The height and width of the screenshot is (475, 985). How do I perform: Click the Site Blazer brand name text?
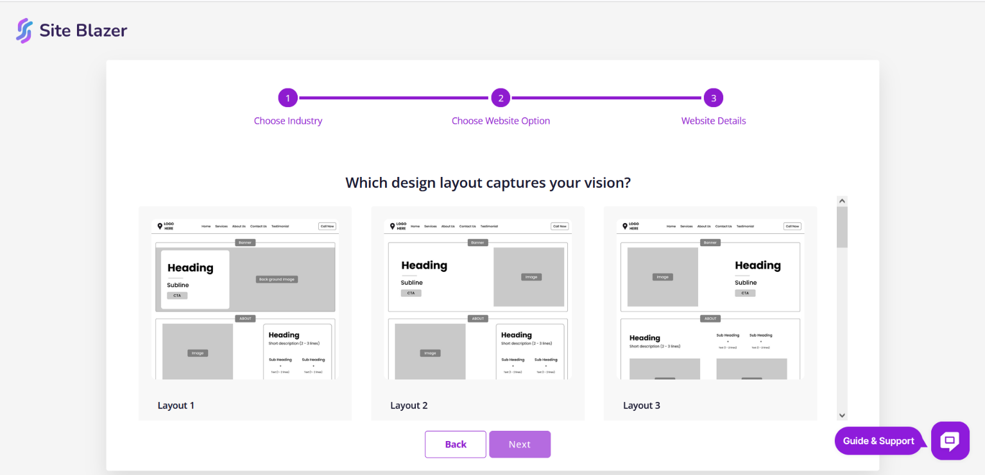[x=83, y=30]
